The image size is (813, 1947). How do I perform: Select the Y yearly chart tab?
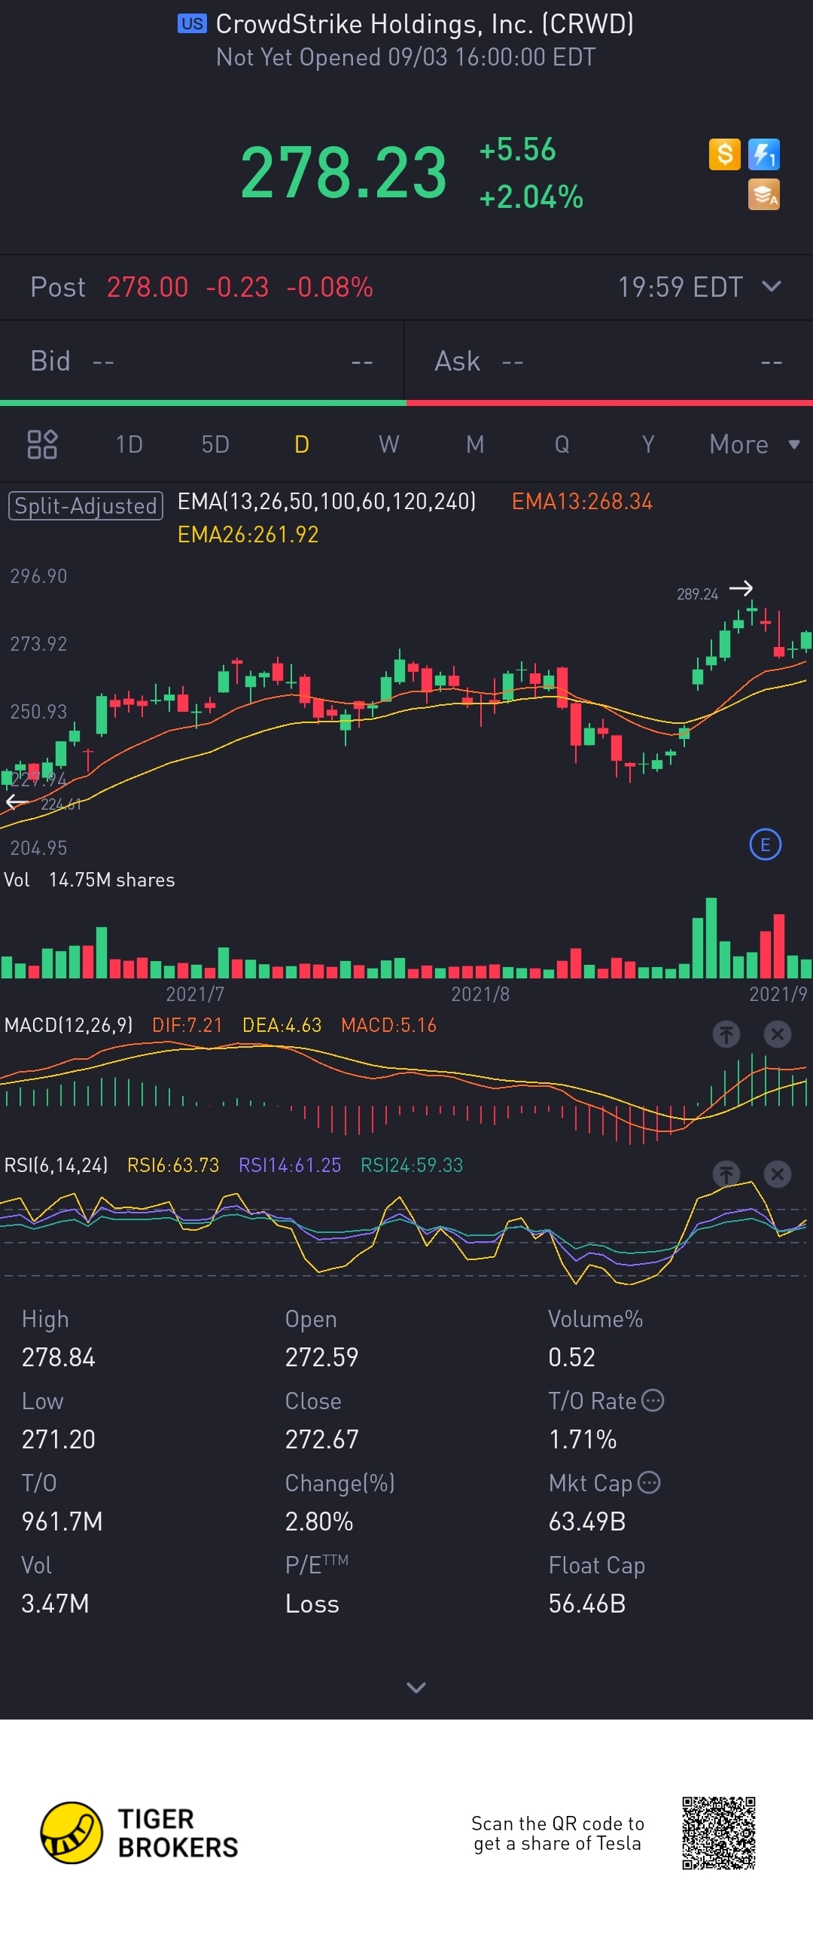click(647, 444)
